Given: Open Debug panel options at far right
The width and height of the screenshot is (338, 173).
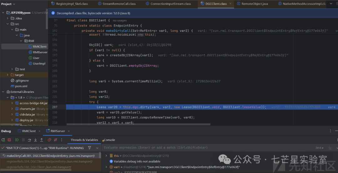Looking at the screenshot, I should coord(330,131).
